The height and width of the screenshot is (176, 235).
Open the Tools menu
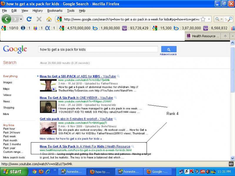click(x=71, y=11)
